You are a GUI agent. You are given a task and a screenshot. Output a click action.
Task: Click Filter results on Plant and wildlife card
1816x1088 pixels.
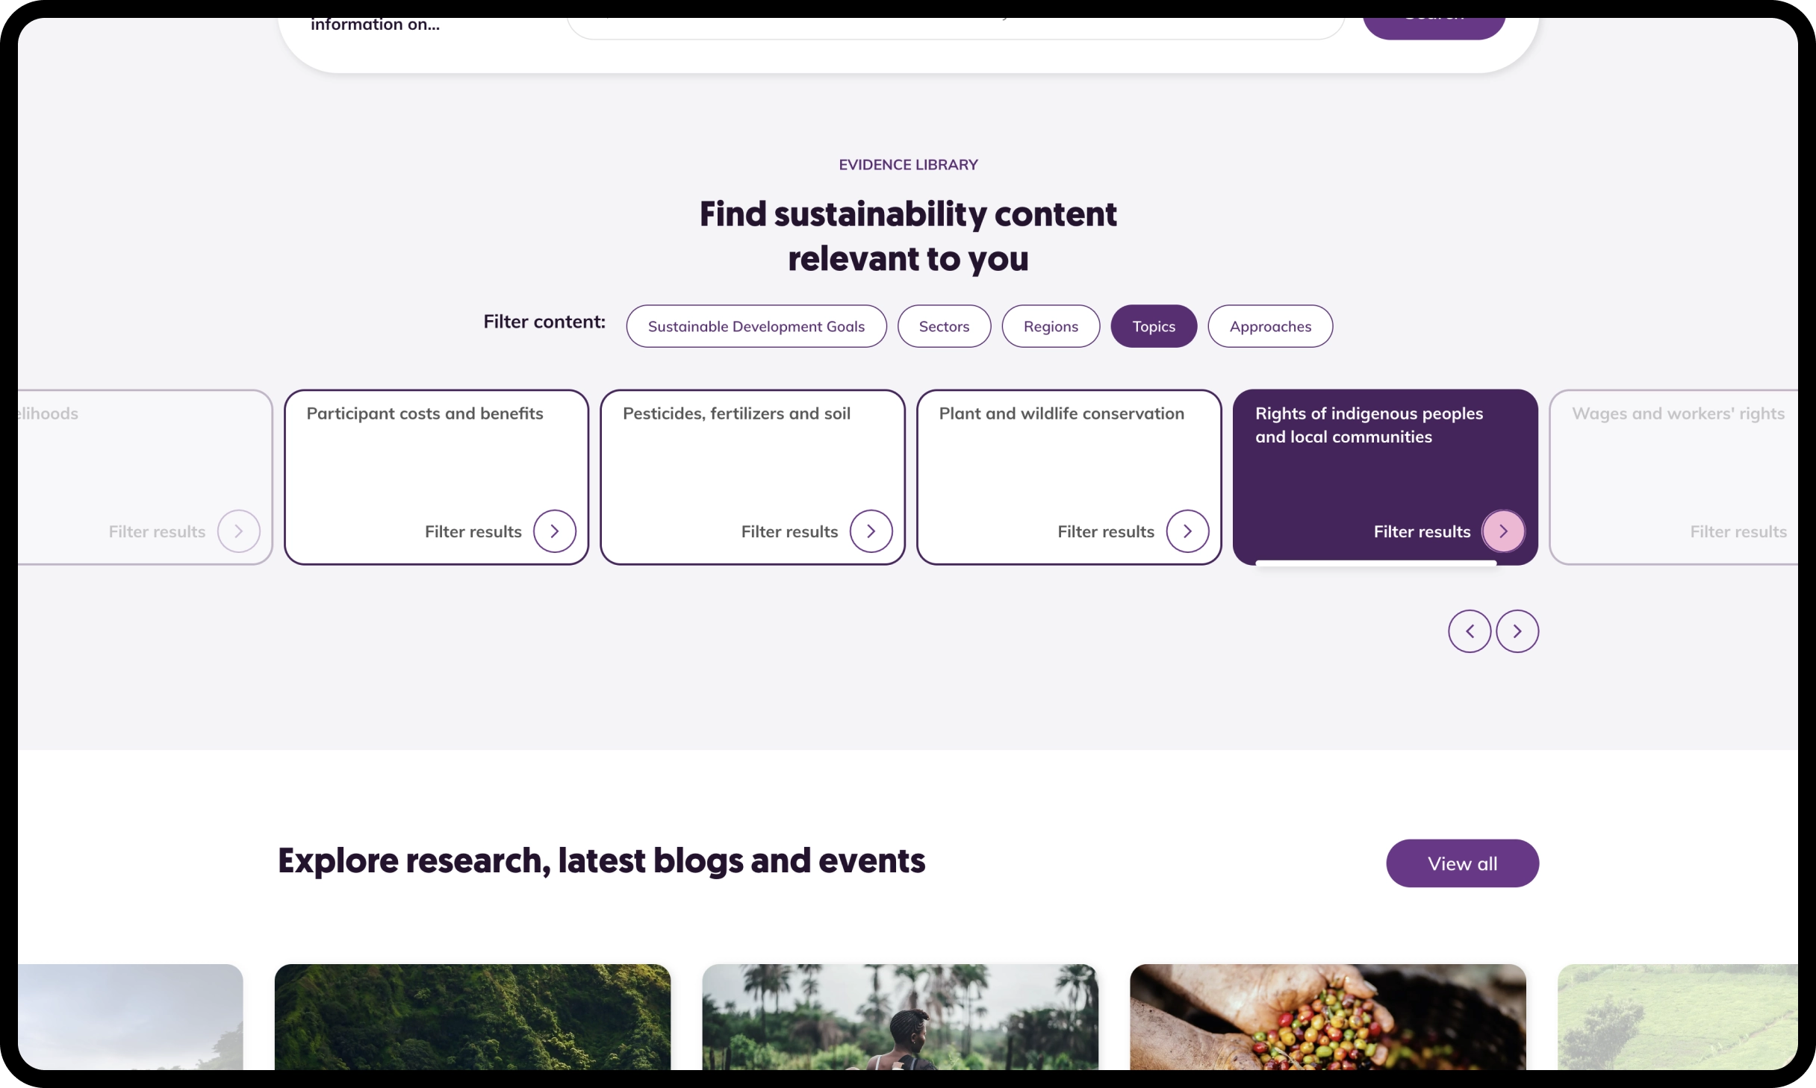1106,532
